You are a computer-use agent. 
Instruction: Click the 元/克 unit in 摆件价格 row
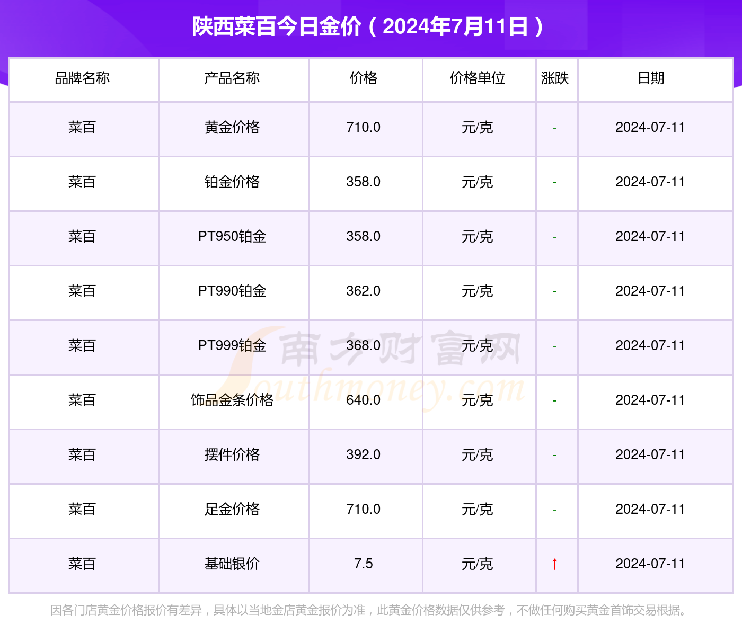(x=478, y=455)
